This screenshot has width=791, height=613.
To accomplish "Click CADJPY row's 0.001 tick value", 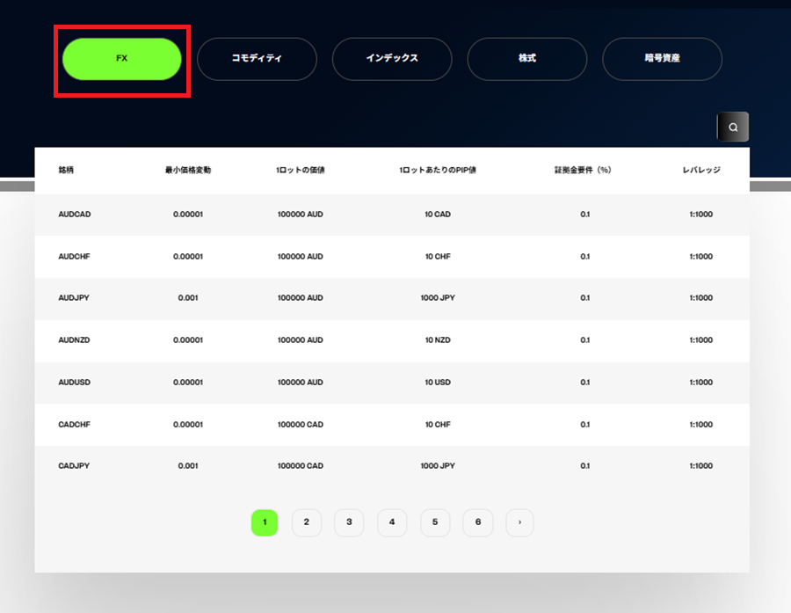I will pyautogui.click(x=188, y=466).
